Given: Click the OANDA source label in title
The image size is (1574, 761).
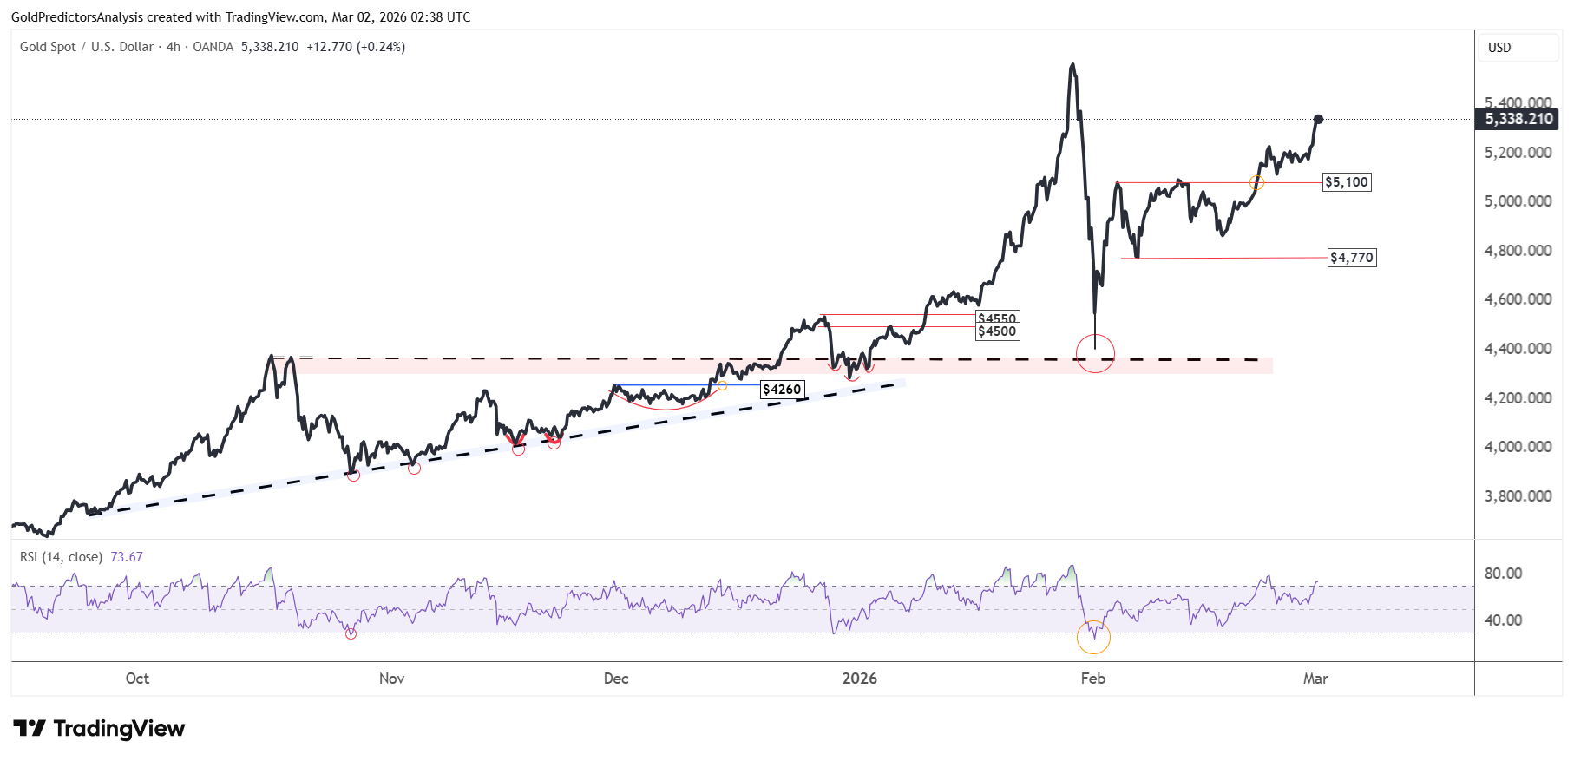Looking at the screenshot, I should [x=213, y=47].
